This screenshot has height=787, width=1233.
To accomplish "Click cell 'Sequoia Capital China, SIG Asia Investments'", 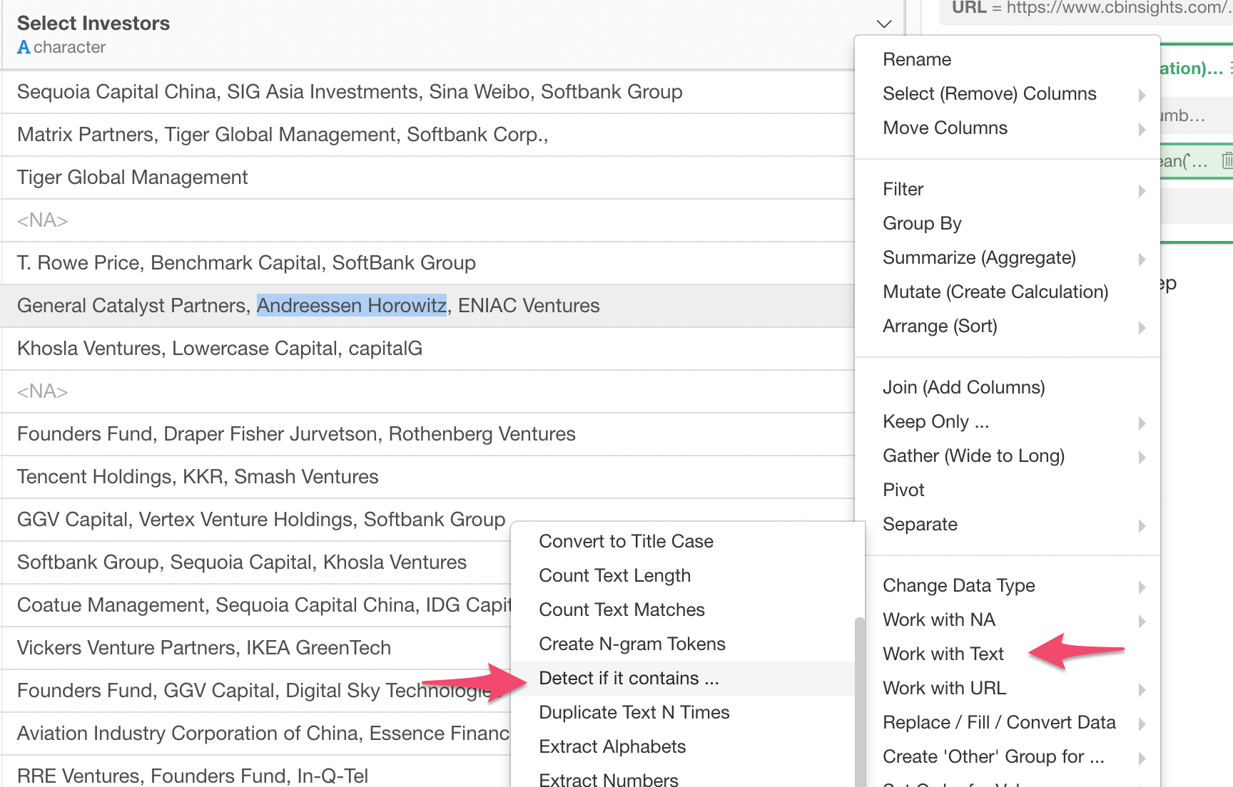I will [428, 92].
